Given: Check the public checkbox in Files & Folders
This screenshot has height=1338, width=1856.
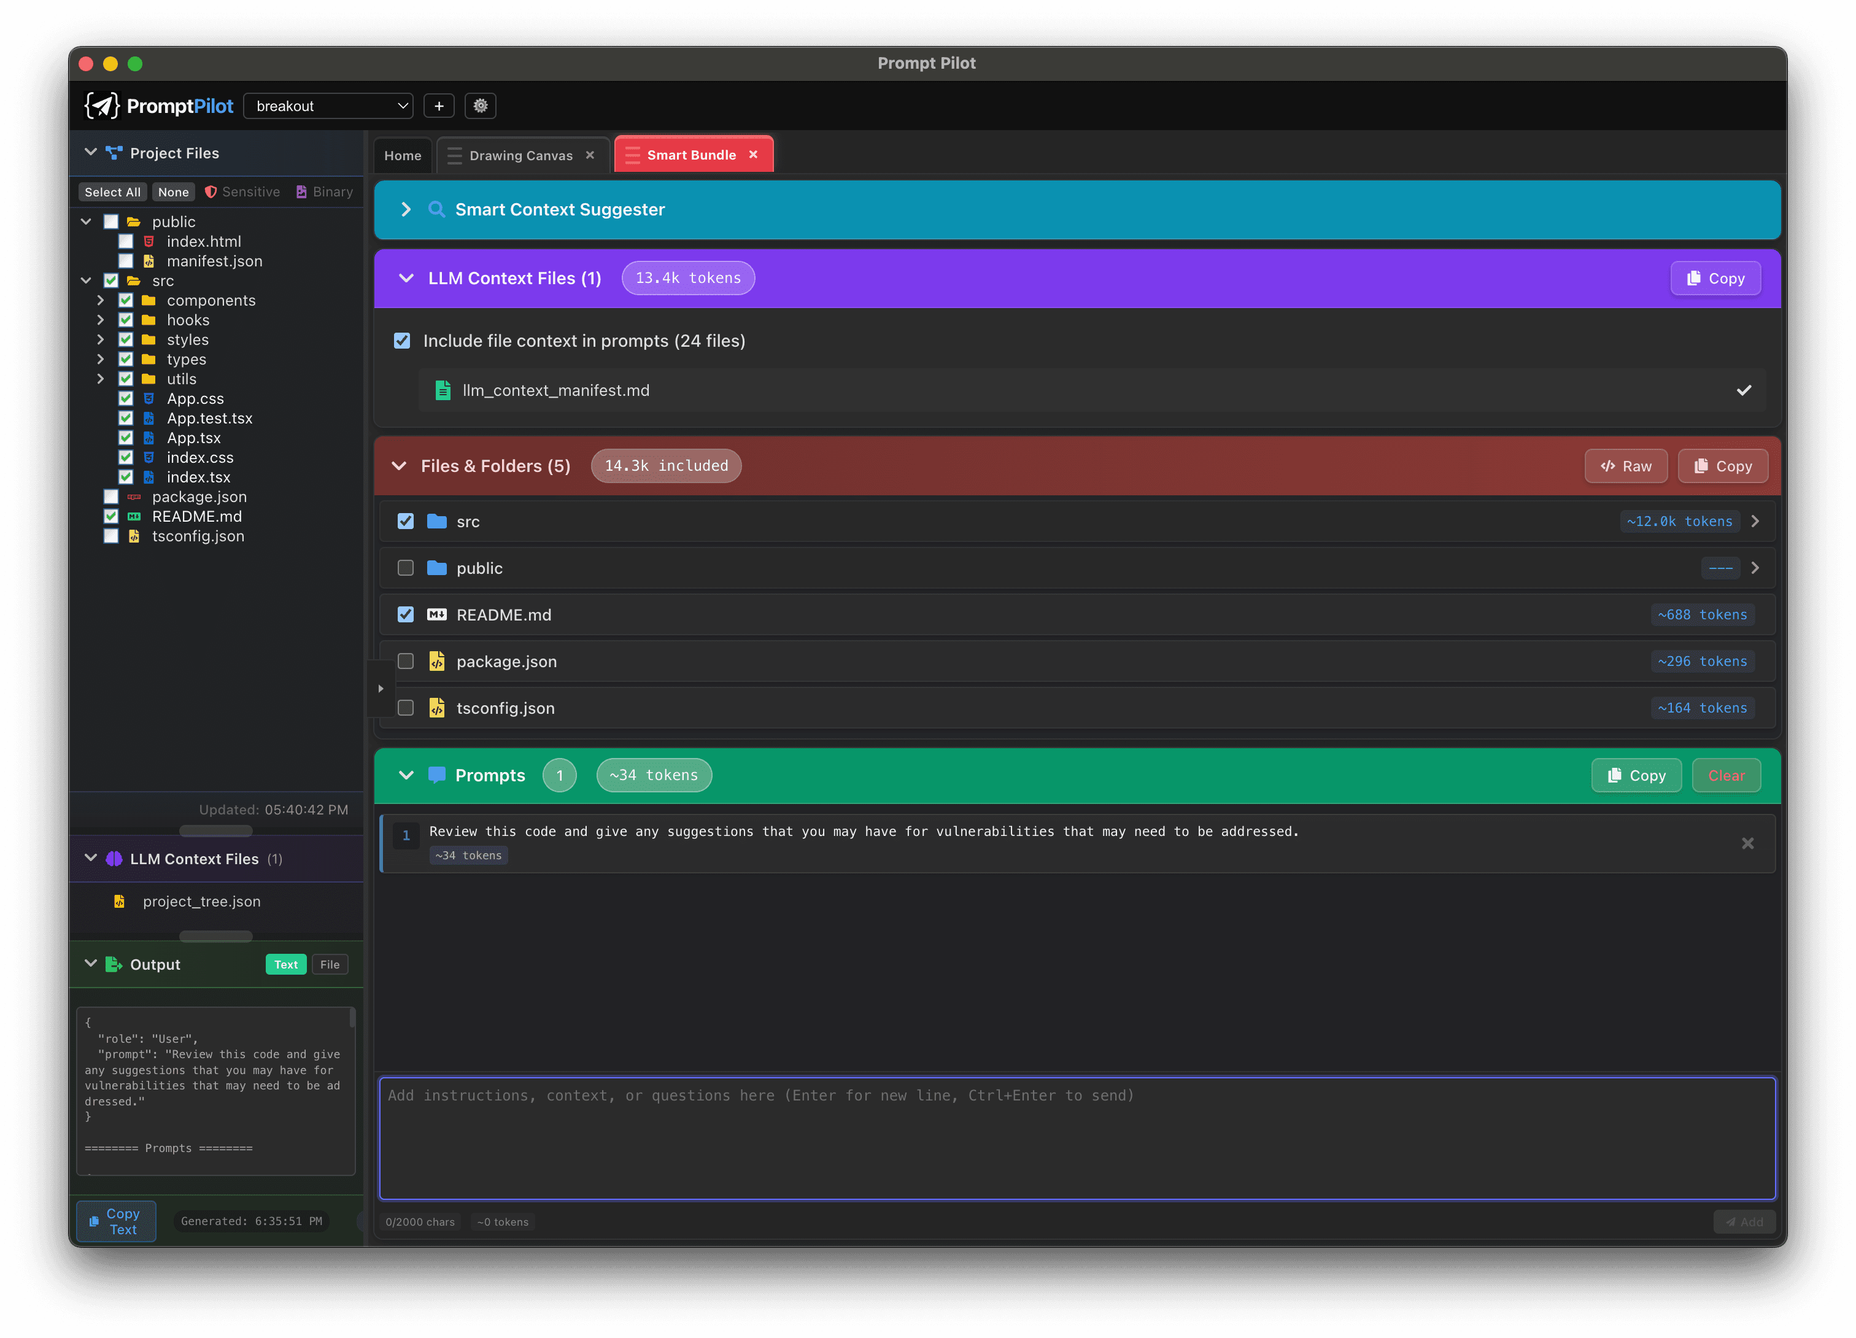Looking at the screenshot, I should point(405,568).
